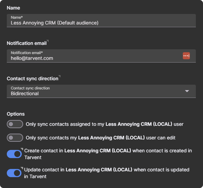203x188 pixels.
Task: Click the Notification email section heading
Action: point(27,43)
